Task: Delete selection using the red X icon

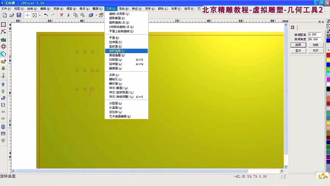Action: [61, 15]
